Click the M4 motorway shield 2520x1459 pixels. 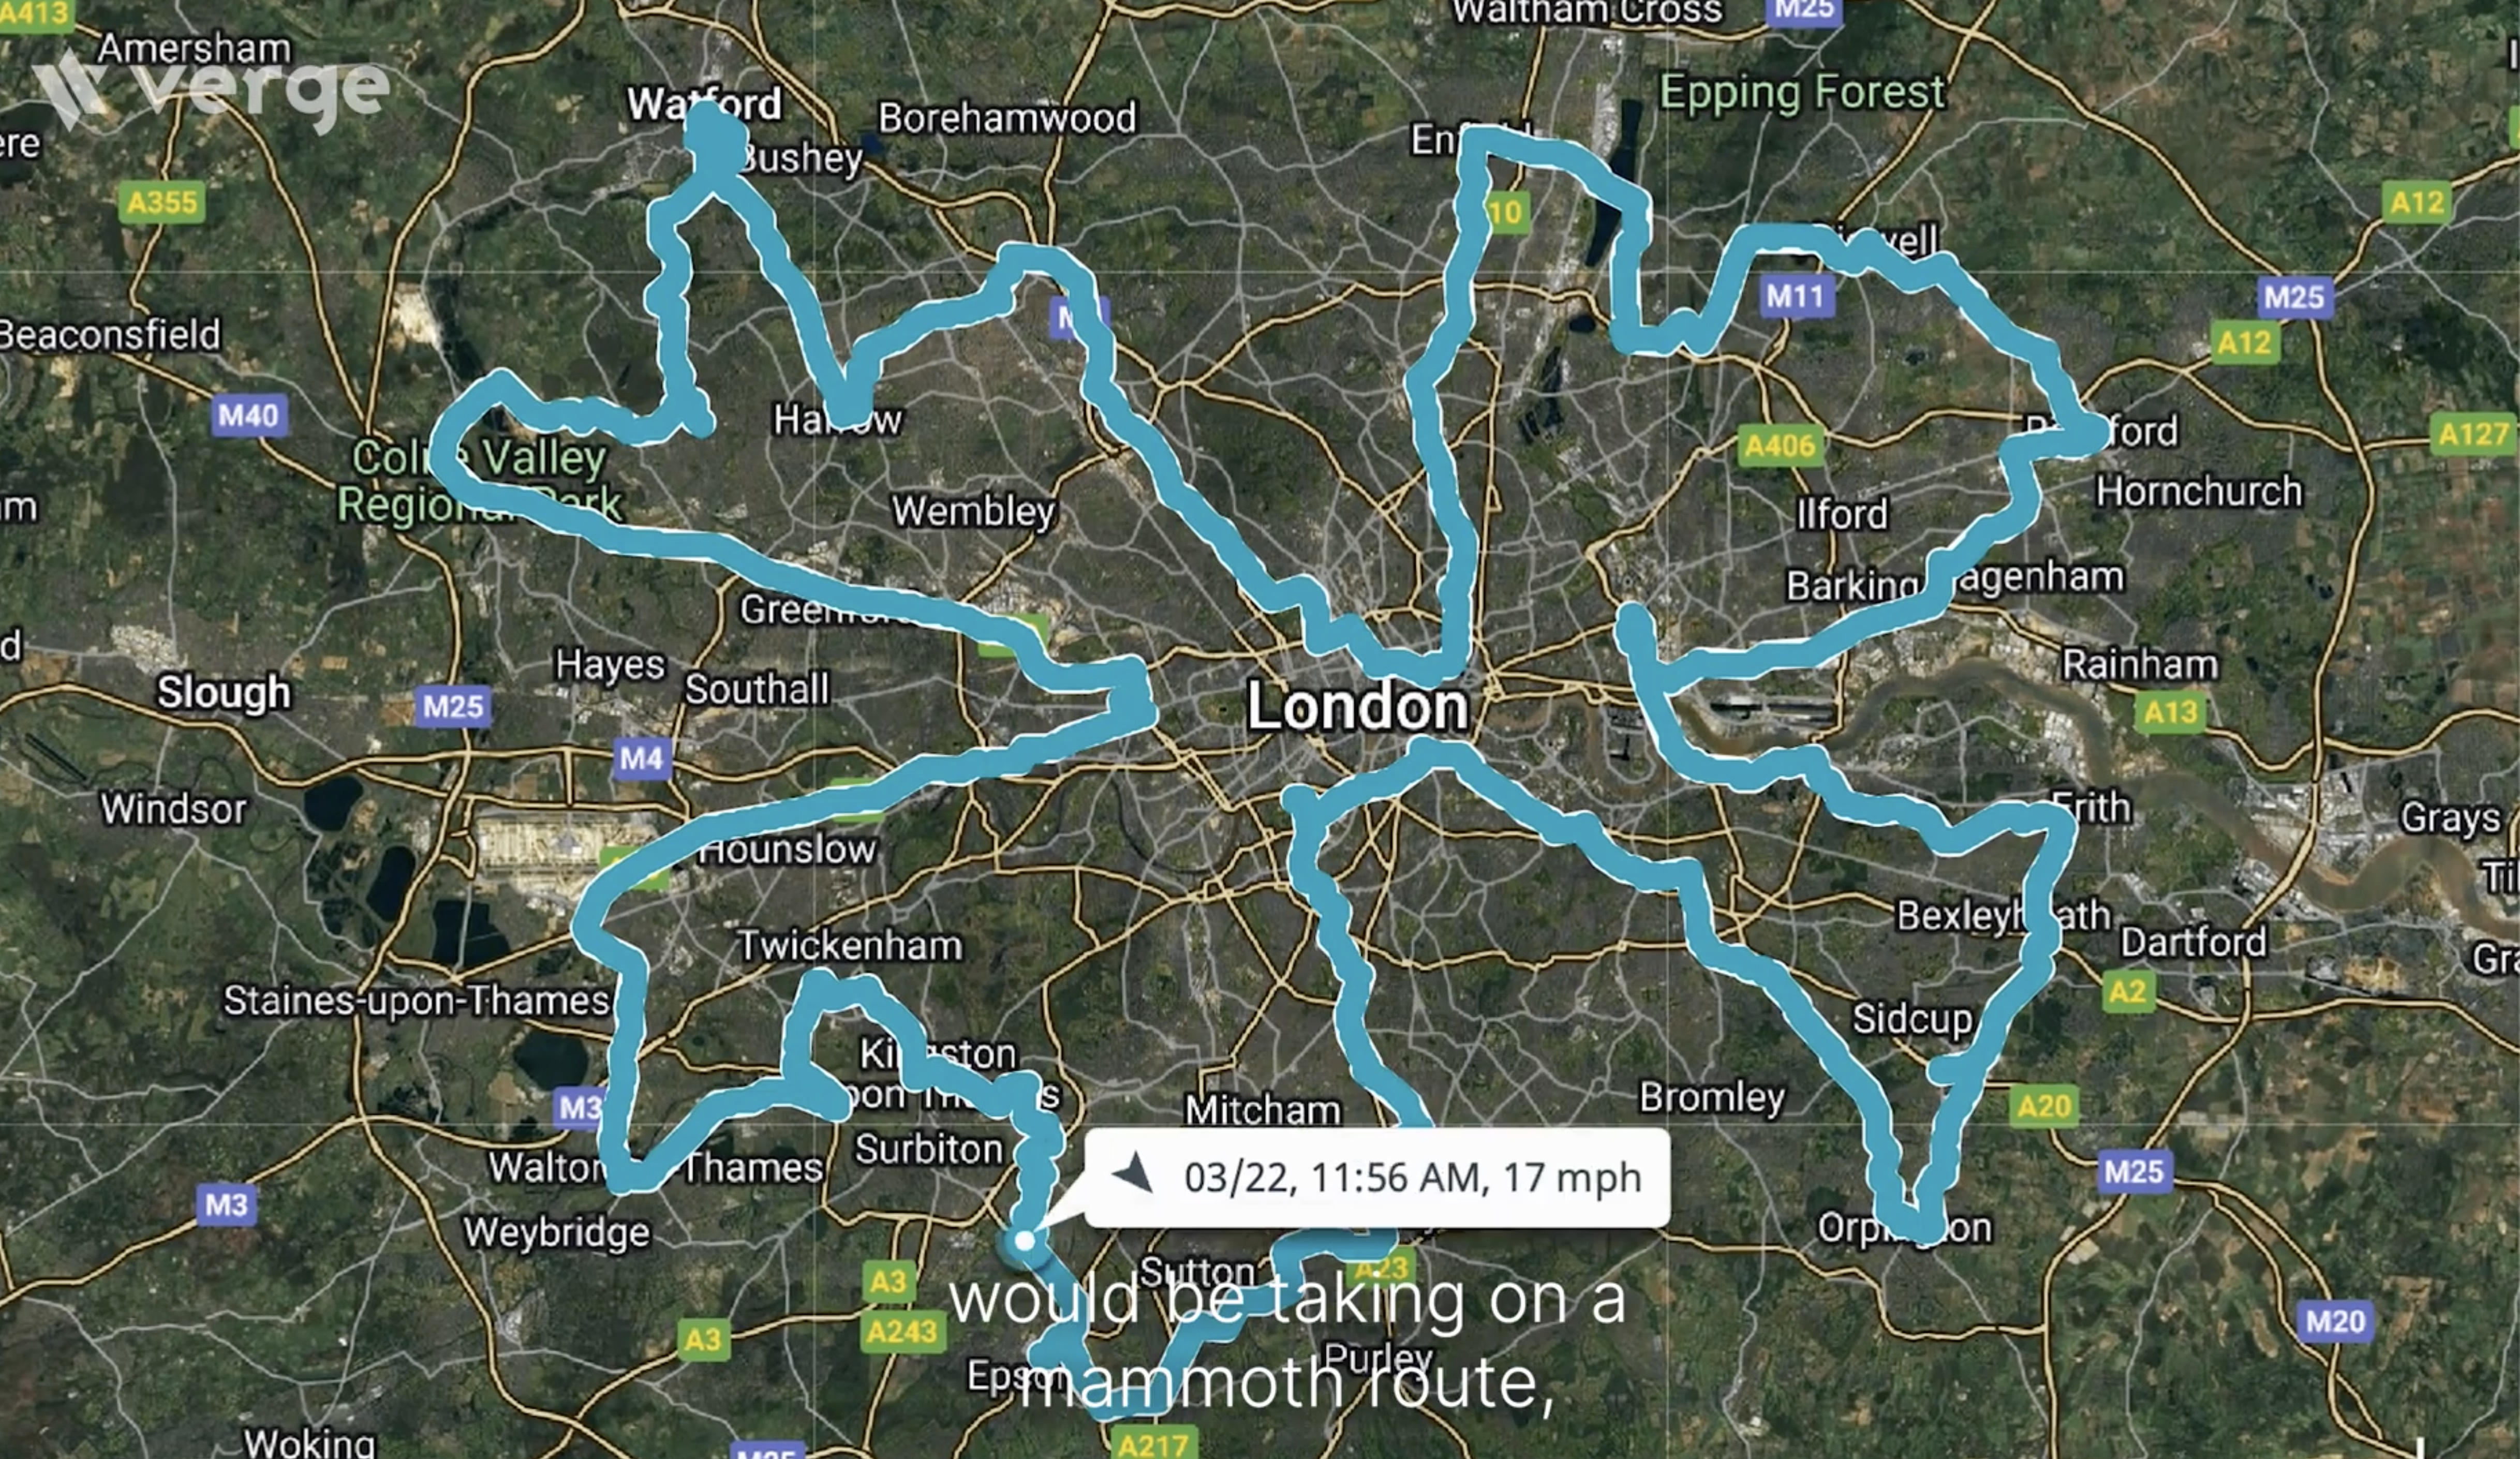pos(642,758)
